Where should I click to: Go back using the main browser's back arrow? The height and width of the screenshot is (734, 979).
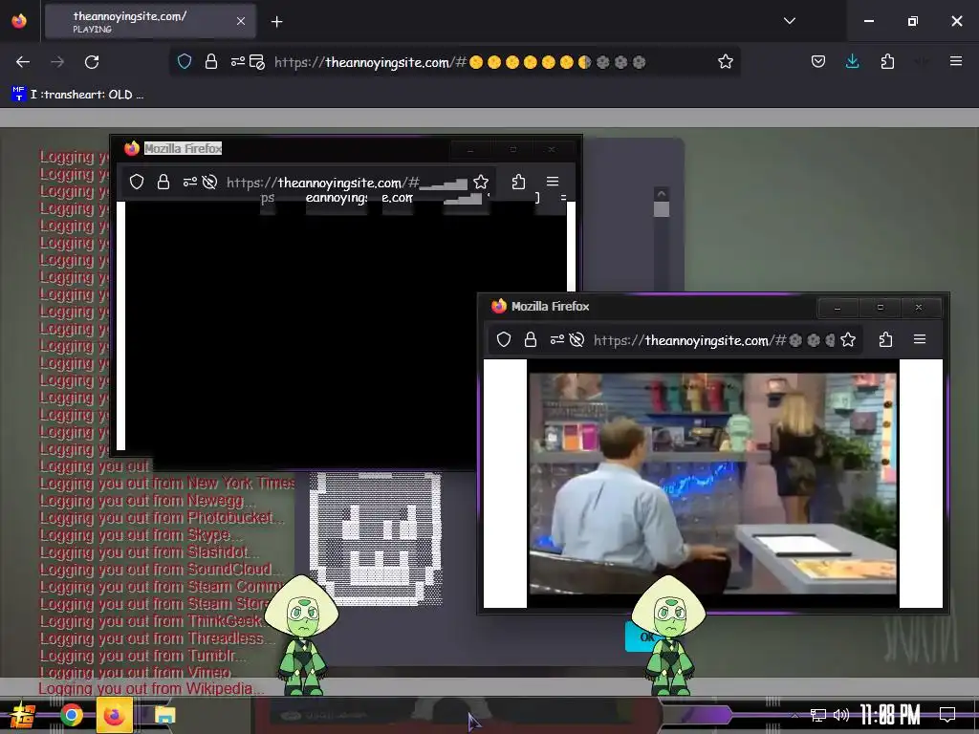point(23,62)
